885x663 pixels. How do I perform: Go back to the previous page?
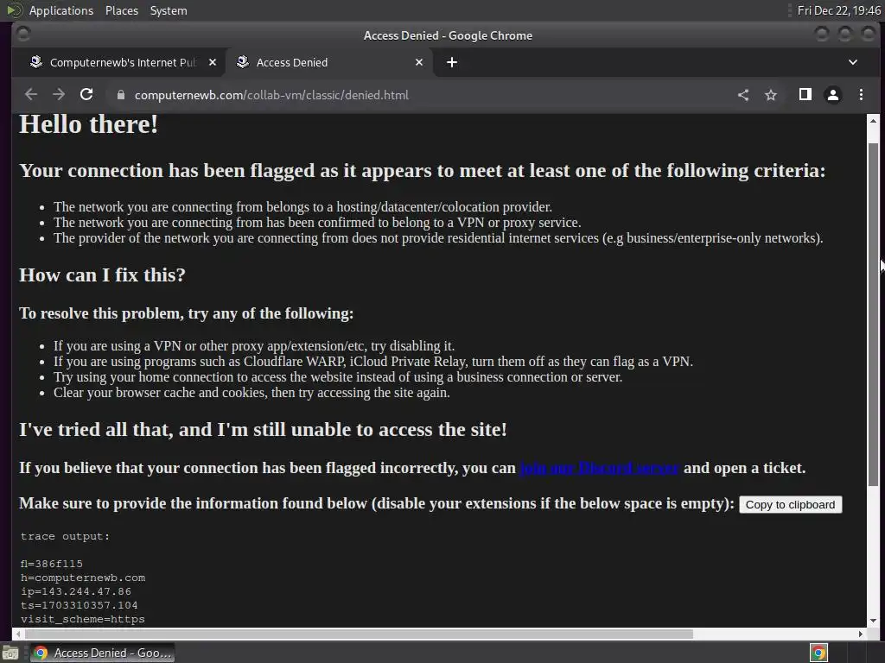click(31, 95)
